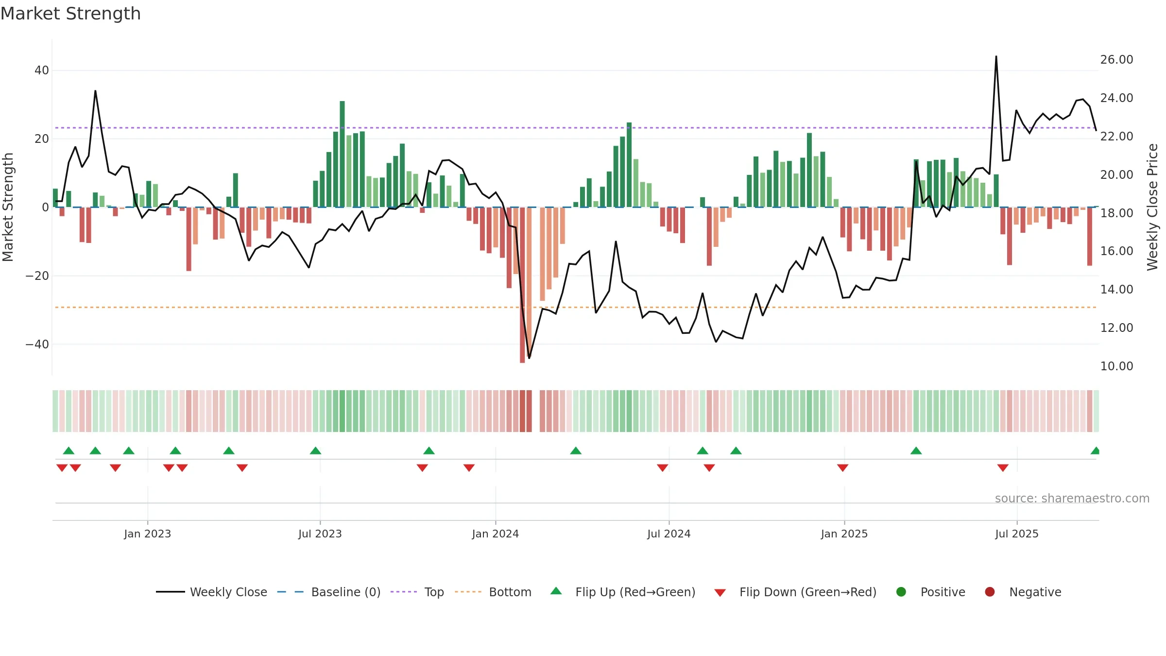This screenshot has height=656, width=1166.
Task: Click the Jan 2023 x-axis label
Action: point(148,534)
